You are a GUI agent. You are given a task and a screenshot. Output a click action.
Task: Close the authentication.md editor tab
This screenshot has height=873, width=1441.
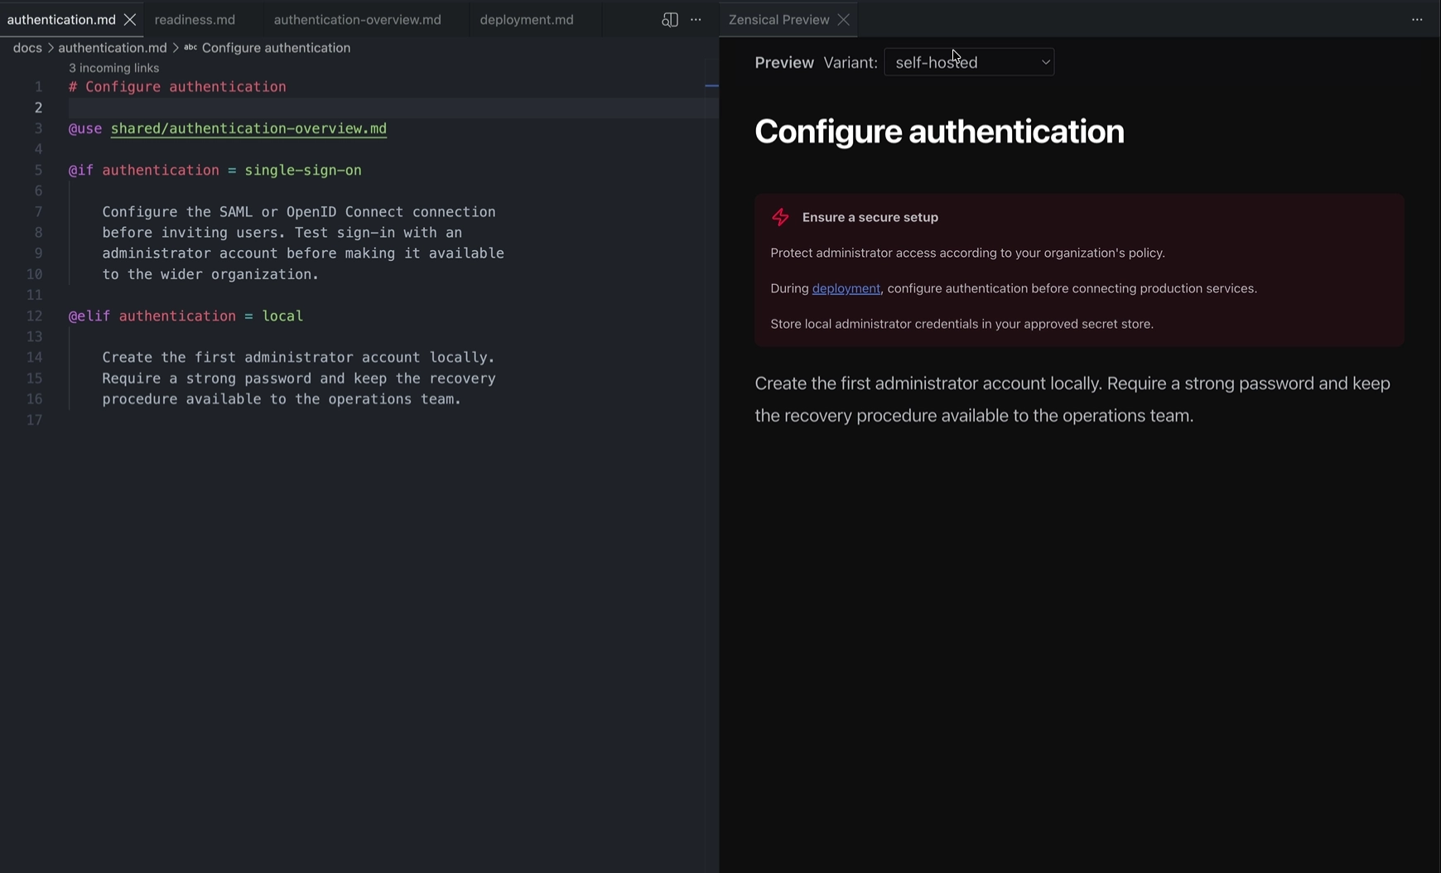point(130,19)
